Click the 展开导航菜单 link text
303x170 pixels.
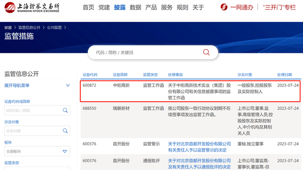pyautogui.click(x=17, y=85)
